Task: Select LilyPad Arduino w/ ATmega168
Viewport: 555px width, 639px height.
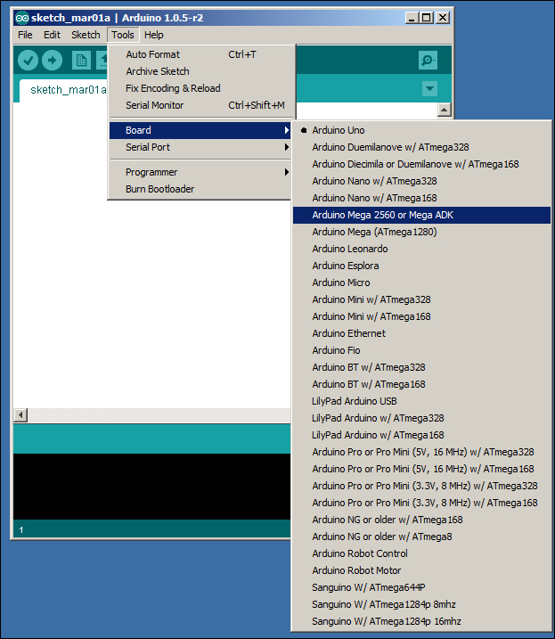Action: pyautogui.click(x=421, y=435)
